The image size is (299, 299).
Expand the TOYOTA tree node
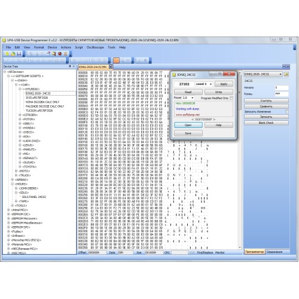click(x=20, y=167)
